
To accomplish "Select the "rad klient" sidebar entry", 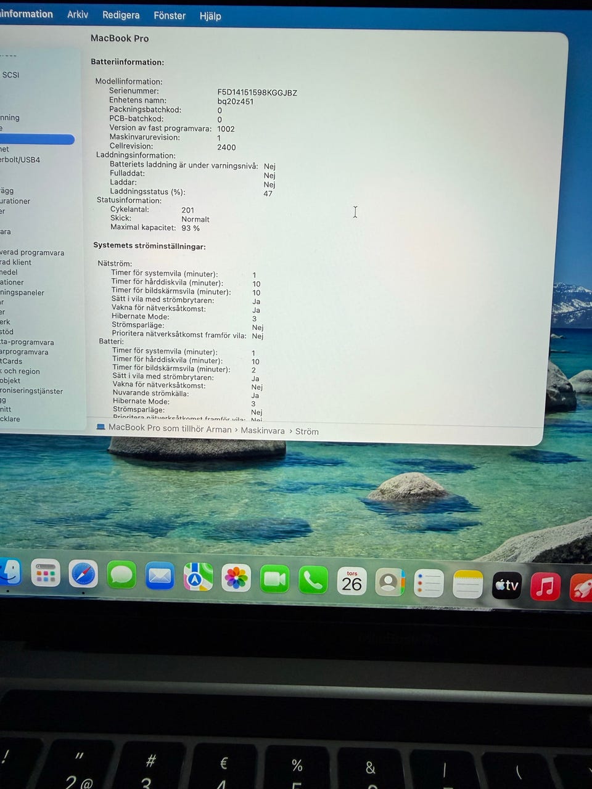I will [x=15, y=262].
